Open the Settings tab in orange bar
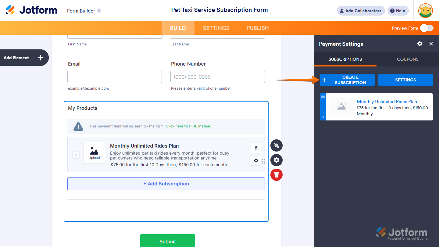This screenshot has height=247, width=439. tap(216, 28)
